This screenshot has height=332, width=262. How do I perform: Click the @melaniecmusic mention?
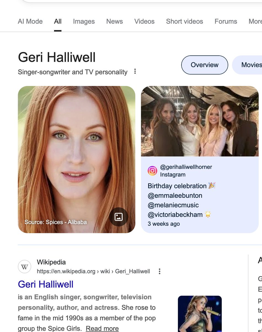(173, 205)
